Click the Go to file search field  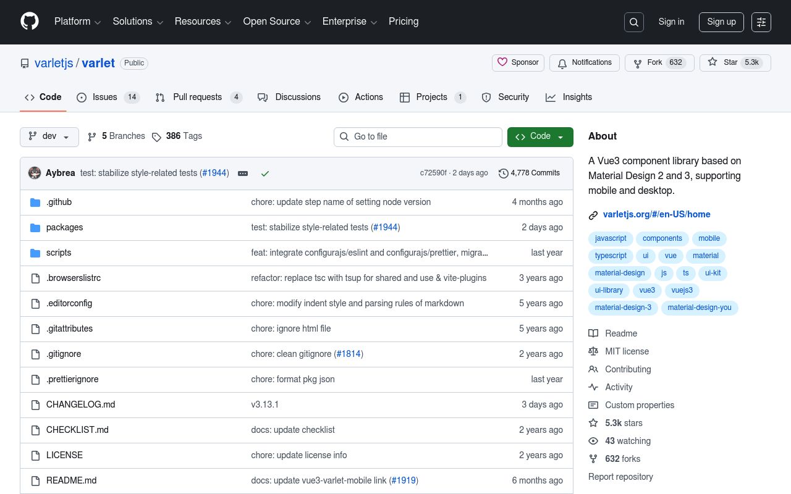(x=418, y=136)
